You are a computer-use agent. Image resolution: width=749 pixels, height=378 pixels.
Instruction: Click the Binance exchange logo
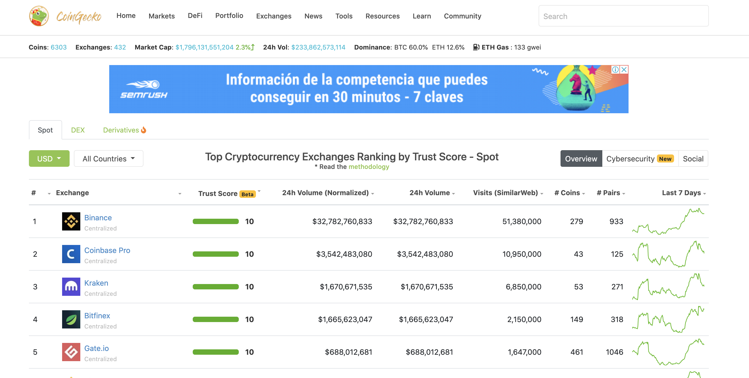point(71,221)
